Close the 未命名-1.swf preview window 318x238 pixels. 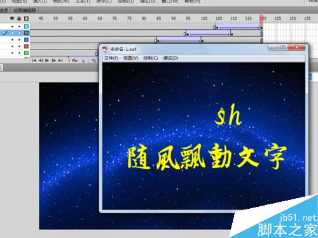click(297, 48)
